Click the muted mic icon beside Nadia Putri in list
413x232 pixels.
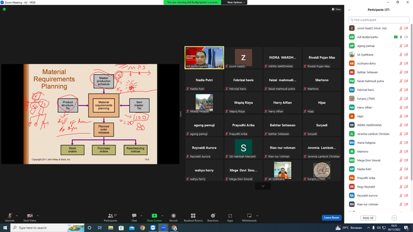click(x=401, y=169)
